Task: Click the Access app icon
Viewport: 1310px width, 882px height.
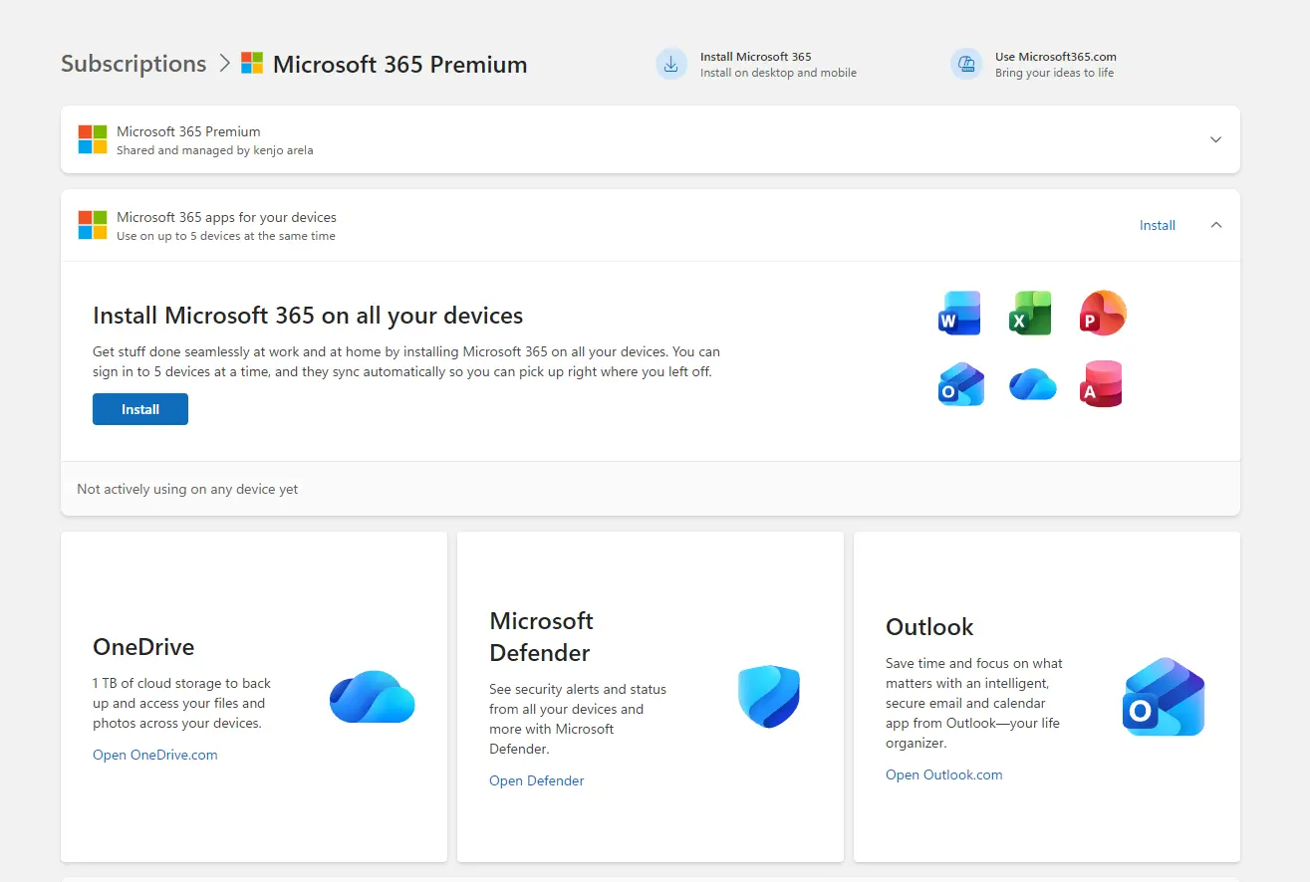Action: (x=1102, y=384)
